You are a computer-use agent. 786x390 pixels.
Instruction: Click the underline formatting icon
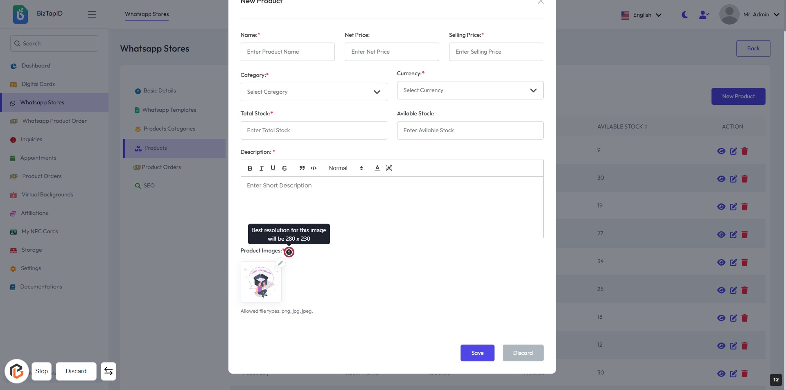(273, 168)
